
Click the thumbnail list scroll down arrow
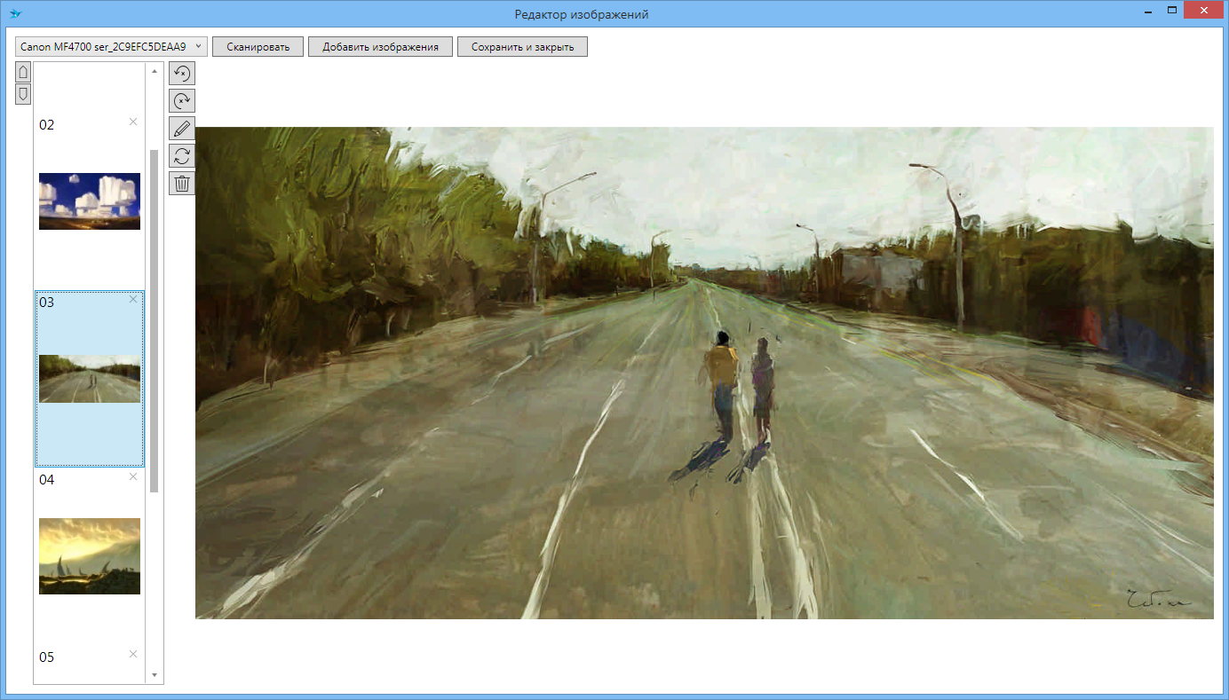point(155,675)
